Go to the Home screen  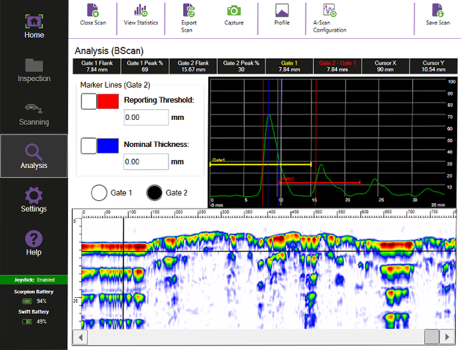coord(34,26)
